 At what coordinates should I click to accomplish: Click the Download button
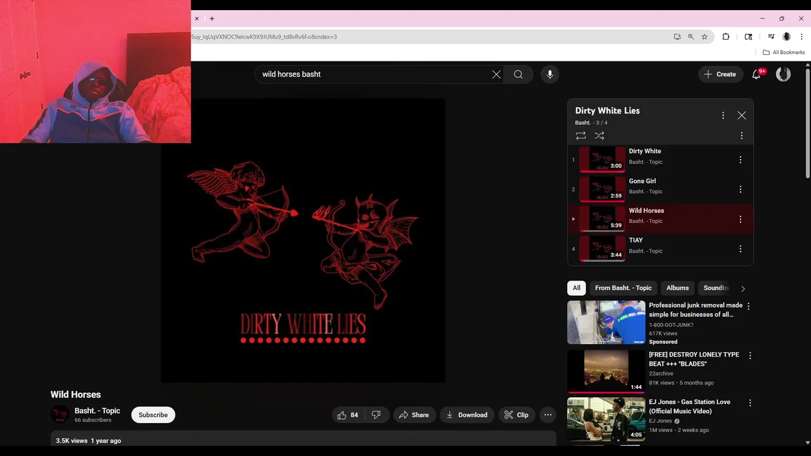466,415
